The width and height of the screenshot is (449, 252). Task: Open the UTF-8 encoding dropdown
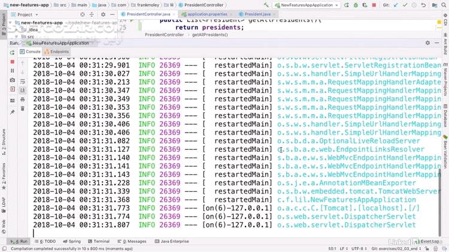pyautogui.click(x=359, y=249)
